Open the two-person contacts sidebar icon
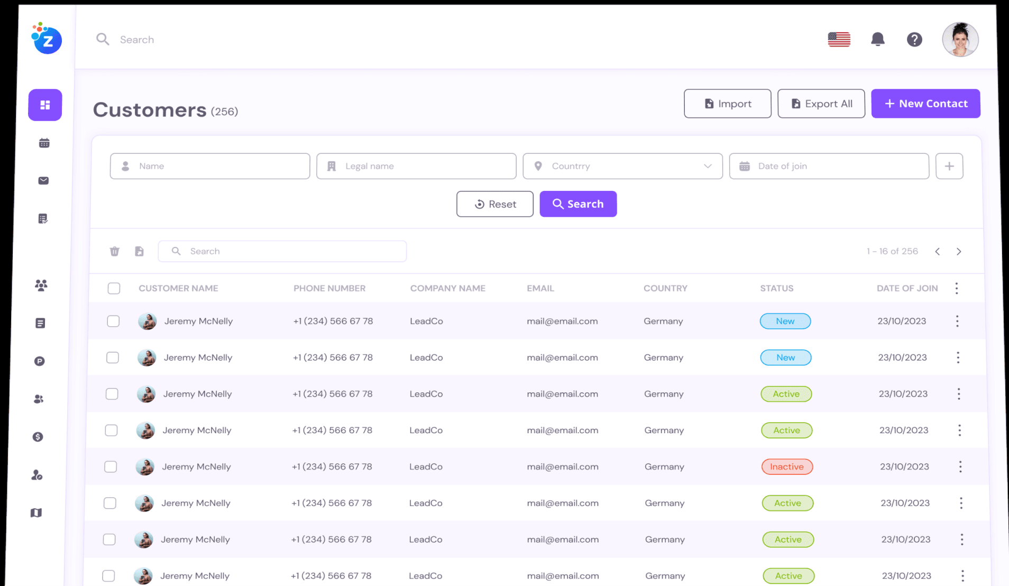 (39, 399)
